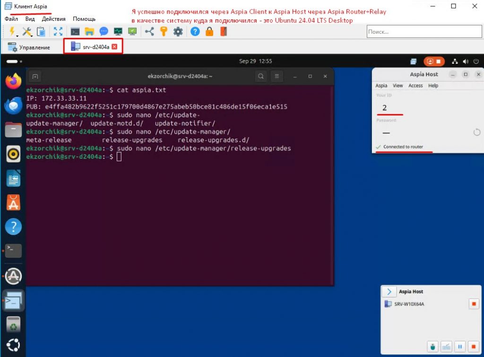Click the orange padlock toolbar icon
484x357 pixels.
pos(209,32)
